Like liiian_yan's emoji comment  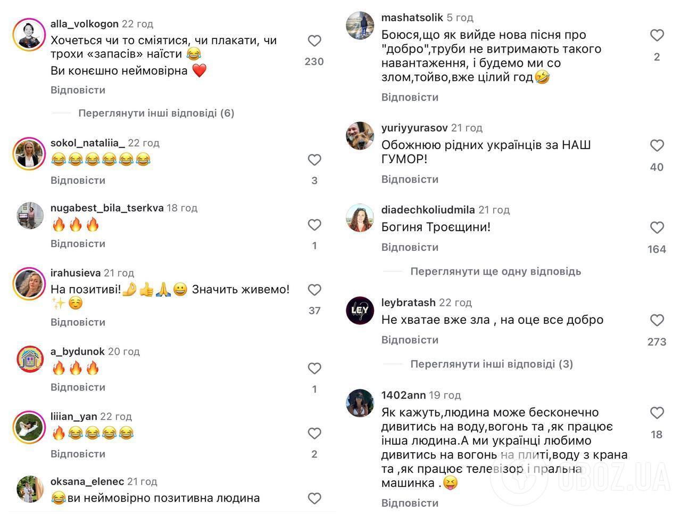(x=314, y=433)
